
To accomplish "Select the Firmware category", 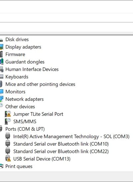I will (x=15, y=54).
